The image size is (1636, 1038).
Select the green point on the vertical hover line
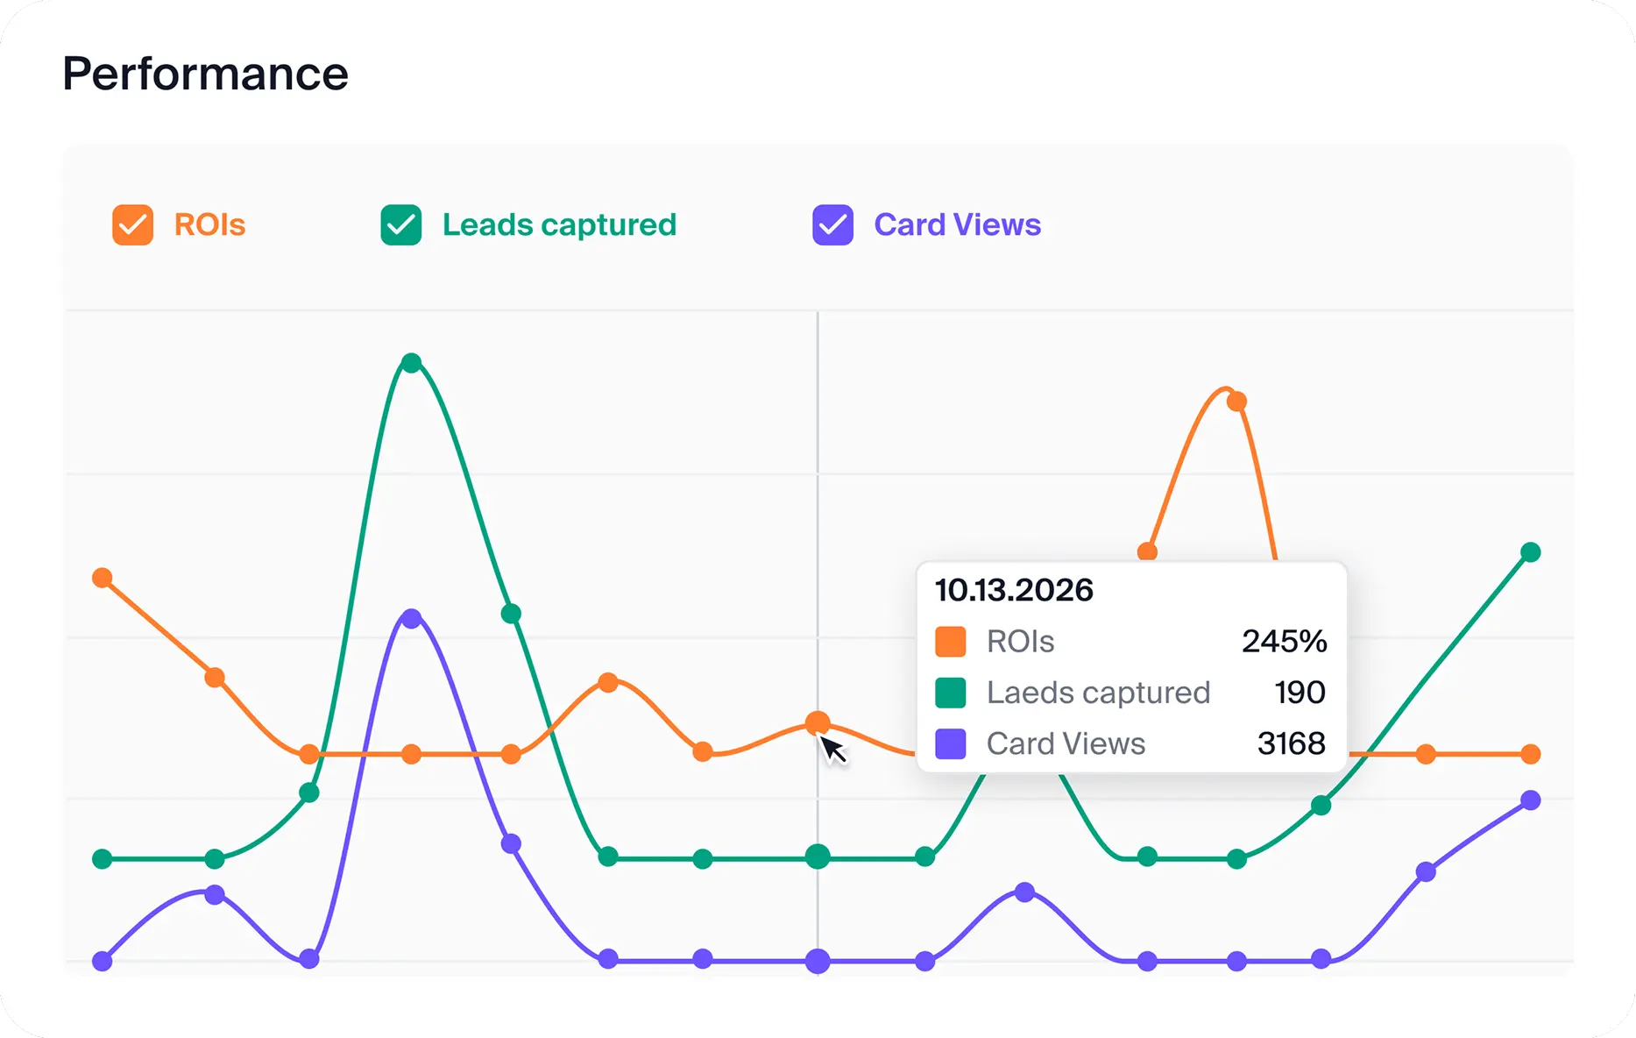817,857
